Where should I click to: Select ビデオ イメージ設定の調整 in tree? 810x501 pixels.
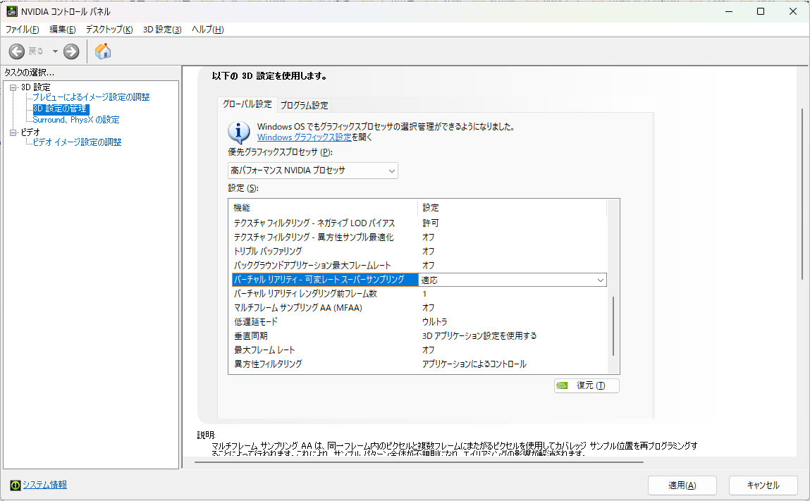[x=77, y=142]
